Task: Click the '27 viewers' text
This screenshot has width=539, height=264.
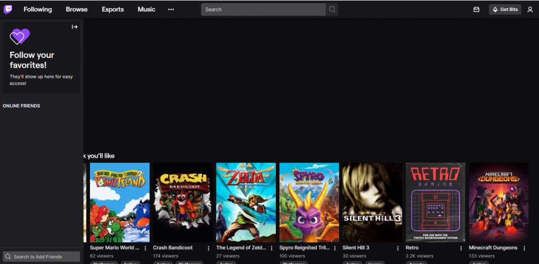Action: (x=228, y=256)
